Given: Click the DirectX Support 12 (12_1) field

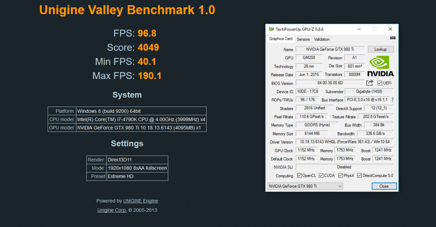Looking at the screenshot, I should pos(378,108).
